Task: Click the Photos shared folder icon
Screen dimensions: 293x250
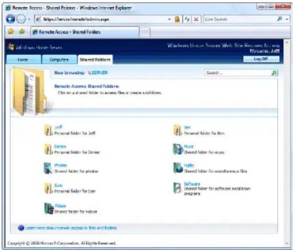Action: 48,168
